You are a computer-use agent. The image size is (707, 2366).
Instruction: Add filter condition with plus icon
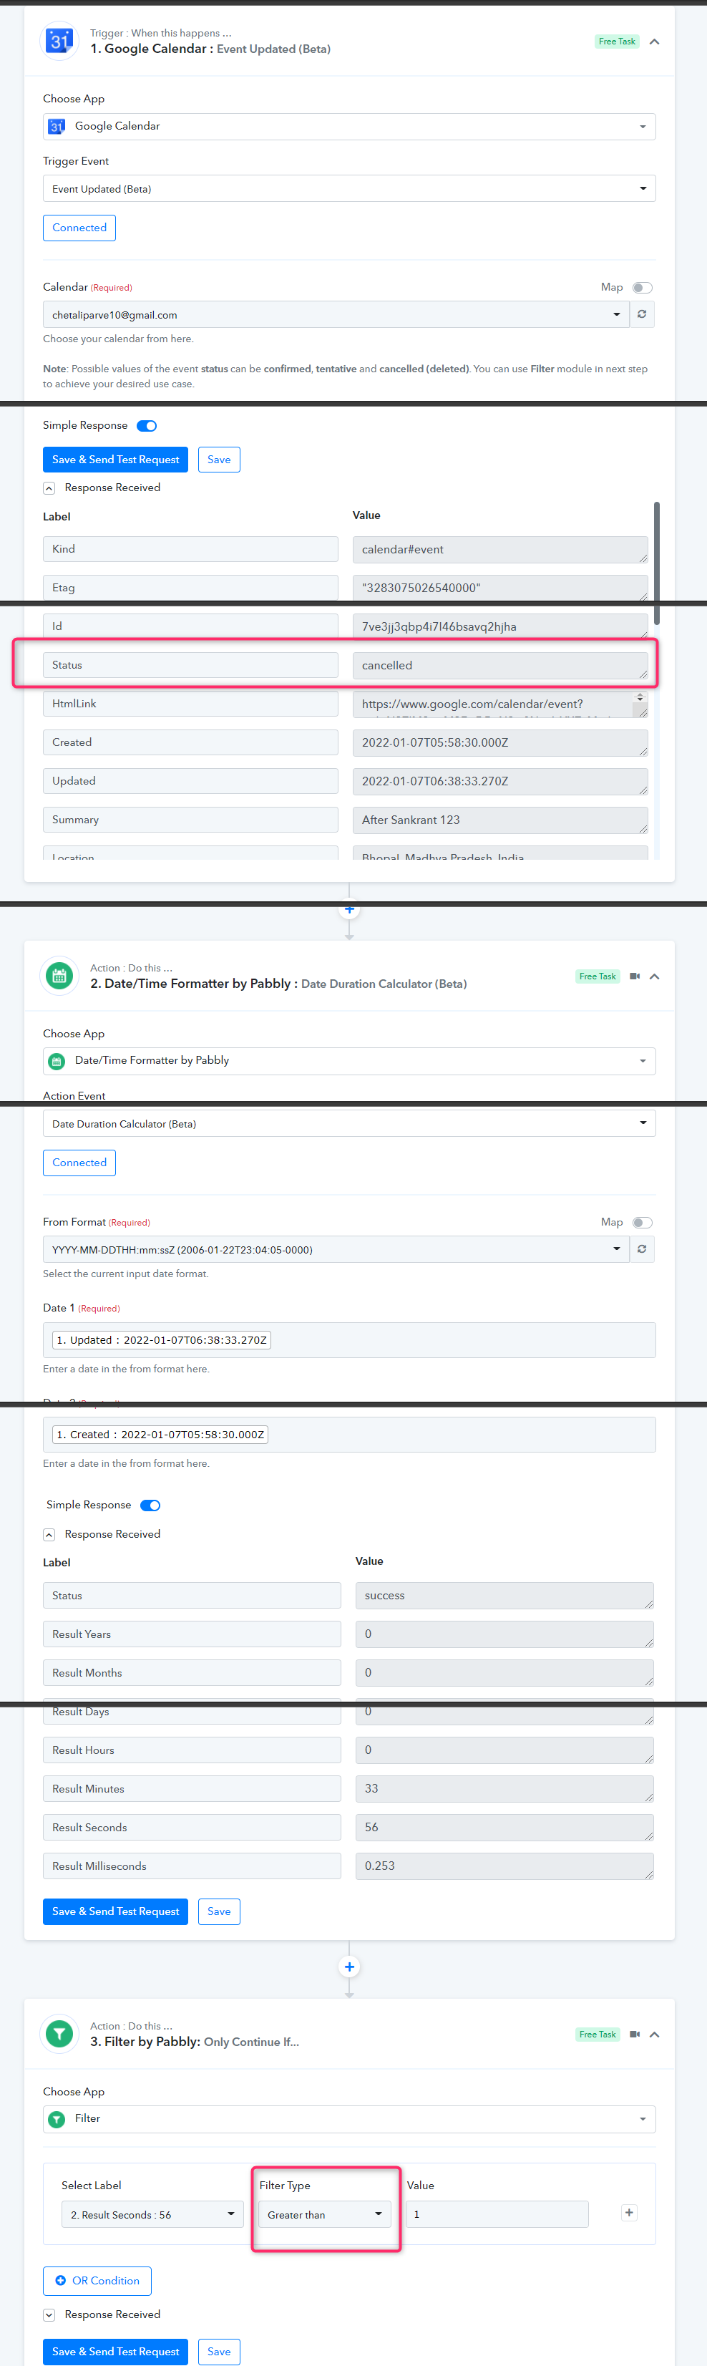click(629, 2213)
